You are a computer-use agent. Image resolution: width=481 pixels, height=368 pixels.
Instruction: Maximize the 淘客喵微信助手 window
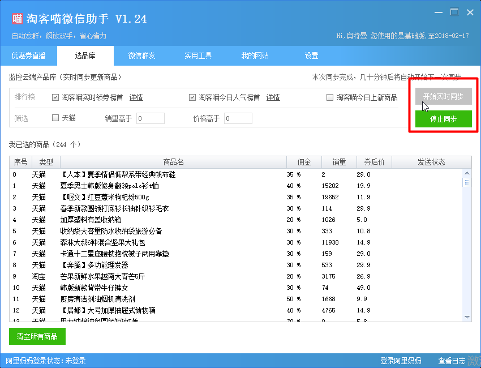[x=454, y=12]
